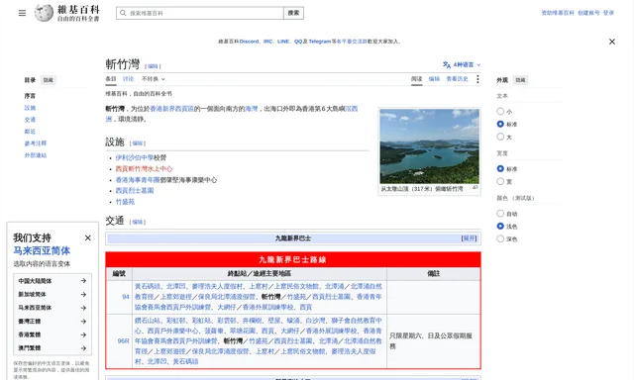Viewport: 634px width, 380px height.
Task: Open the 伊利沙伯中學 link
Action: pyautogui.click(x=135, y=157)
